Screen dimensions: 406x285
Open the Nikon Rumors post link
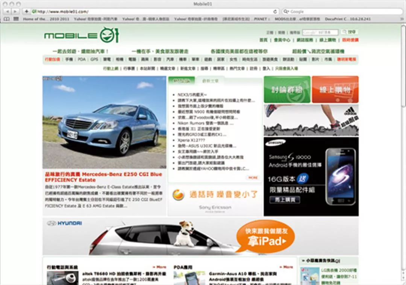tap(205, 123)
